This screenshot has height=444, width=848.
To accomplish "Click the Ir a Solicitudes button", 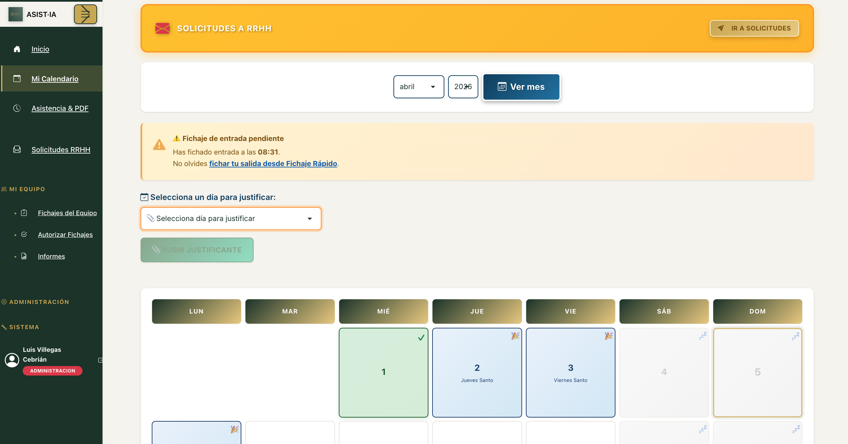I will click(754, 28).
